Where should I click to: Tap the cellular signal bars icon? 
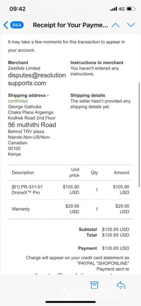coord(114,9)
